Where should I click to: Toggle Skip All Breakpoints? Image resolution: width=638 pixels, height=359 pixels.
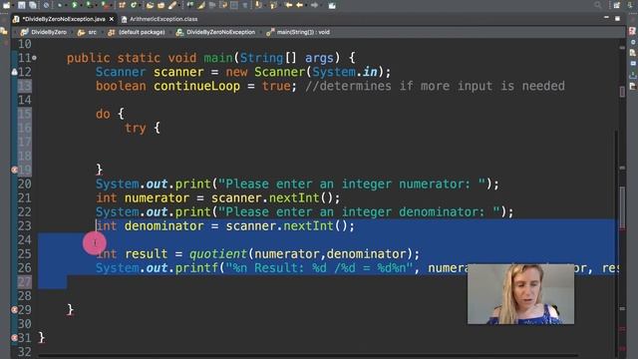click(47, 5)
